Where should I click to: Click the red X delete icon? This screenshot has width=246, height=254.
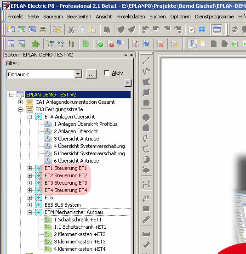[160, 44]
